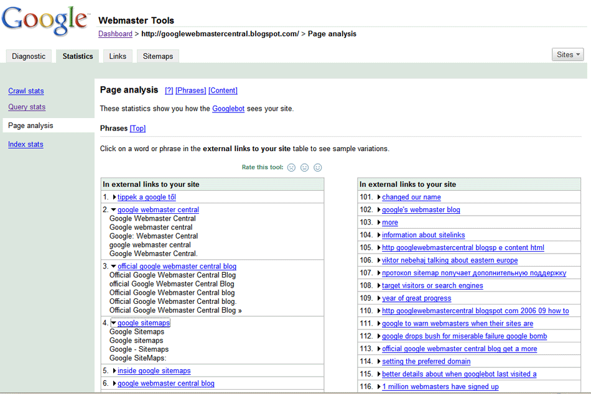Click 'changed our name' phrase link

tap(411, 197)
